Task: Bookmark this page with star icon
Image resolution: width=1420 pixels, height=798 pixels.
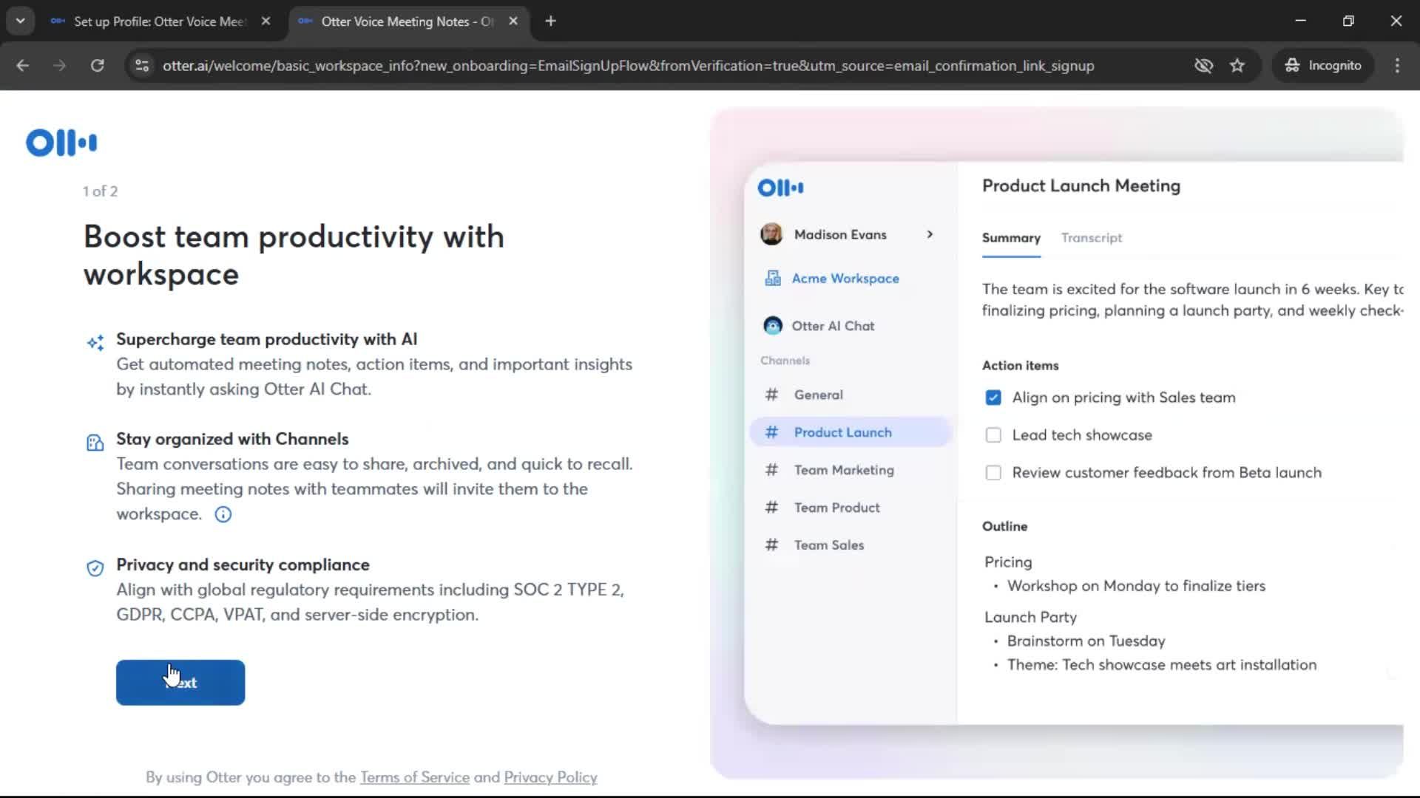Action: tap(1237, 66)
